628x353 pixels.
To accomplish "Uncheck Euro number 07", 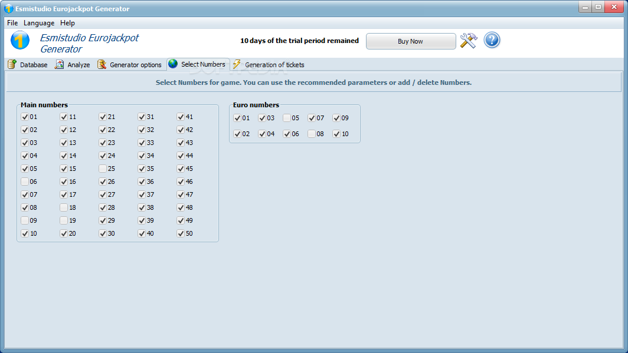I will [312, 118].
